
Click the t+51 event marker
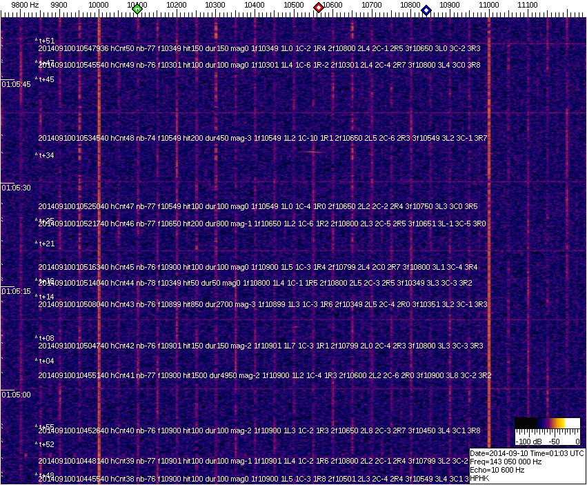coord(45,41)
